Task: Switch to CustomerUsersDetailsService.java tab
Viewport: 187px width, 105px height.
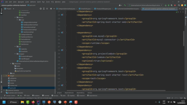Action: click(128, 9)
